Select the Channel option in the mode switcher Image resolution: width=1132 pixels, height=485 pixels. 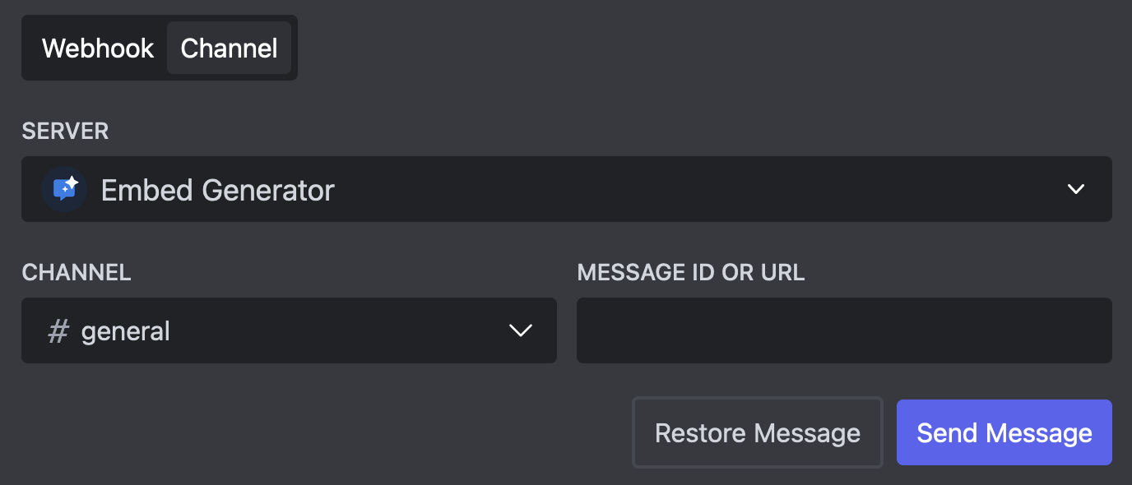pyautogui.click(x=230, y=48)
